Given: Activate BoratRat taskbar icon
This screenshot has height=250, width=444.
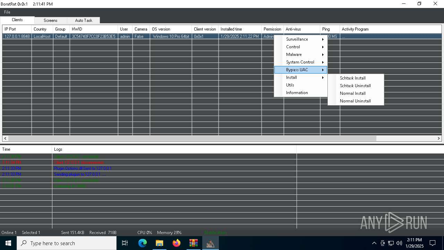Looking at the screenshot, I should [210, 243].
